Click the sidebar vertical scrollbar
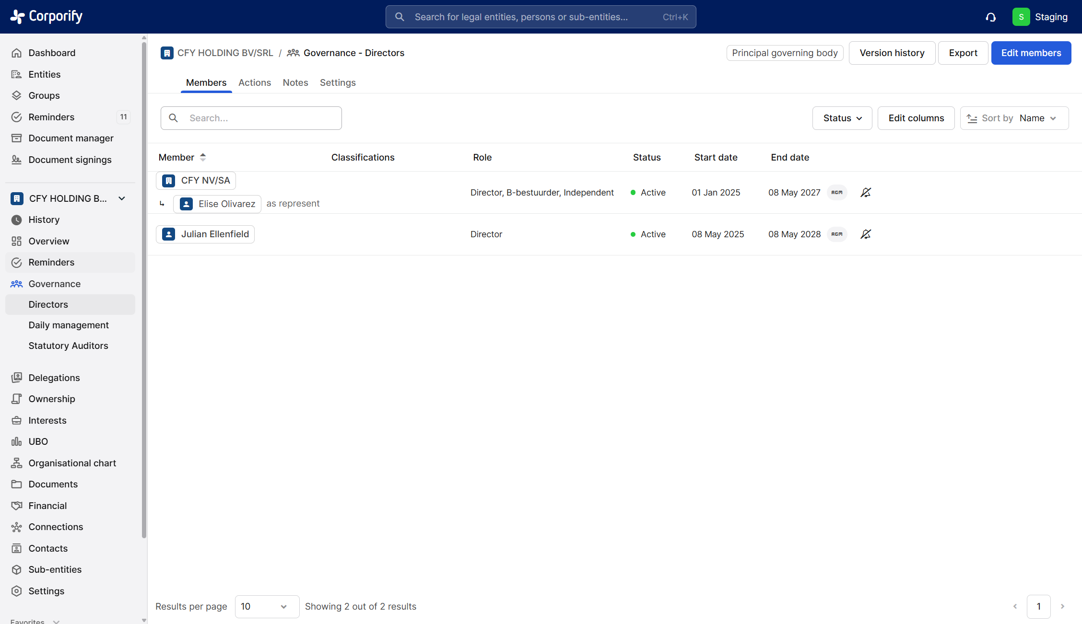1082x624 pixels. (x=144, y=288)
